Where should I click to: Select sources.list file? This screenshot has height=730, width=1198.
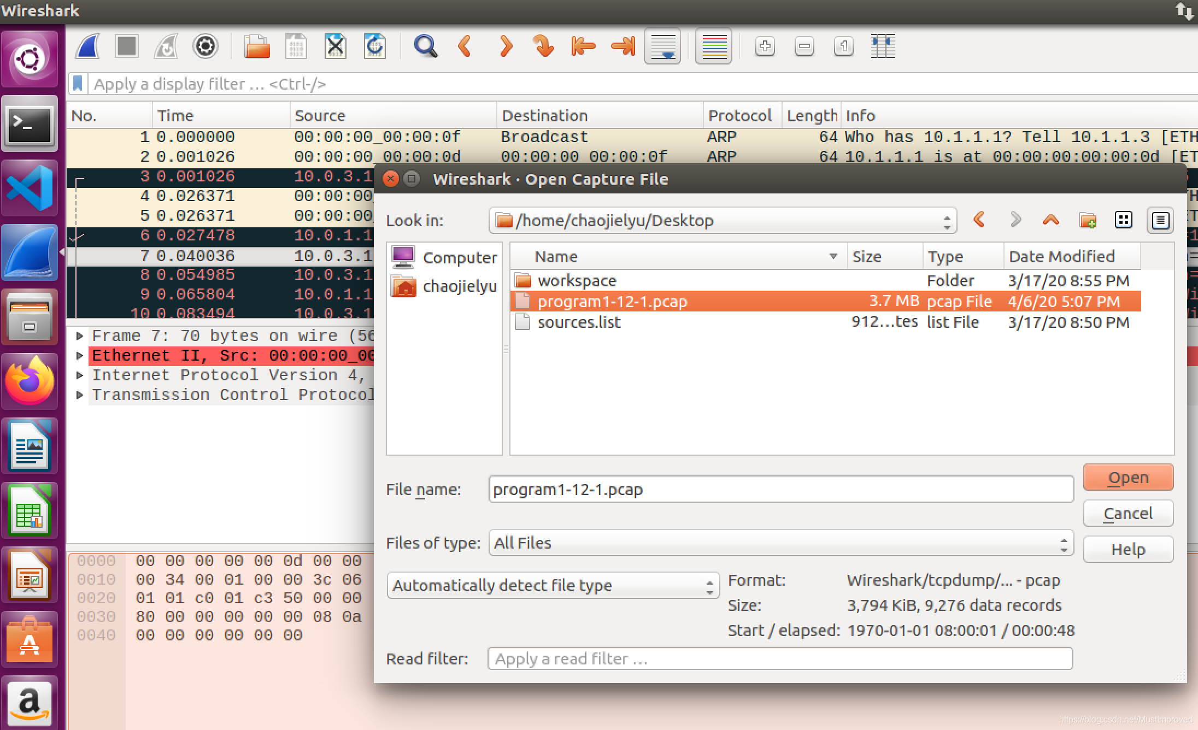(x=825, y=322)
